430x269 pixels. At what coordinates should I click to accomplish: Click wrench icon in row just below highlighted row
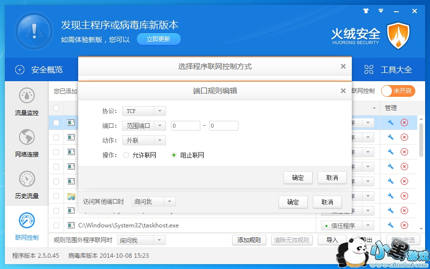point(390,137)
